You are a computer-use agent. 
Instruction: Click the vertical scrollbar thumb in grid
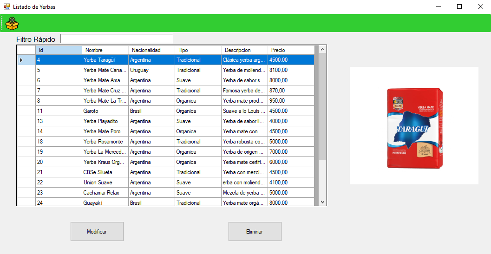coord(323,107)
